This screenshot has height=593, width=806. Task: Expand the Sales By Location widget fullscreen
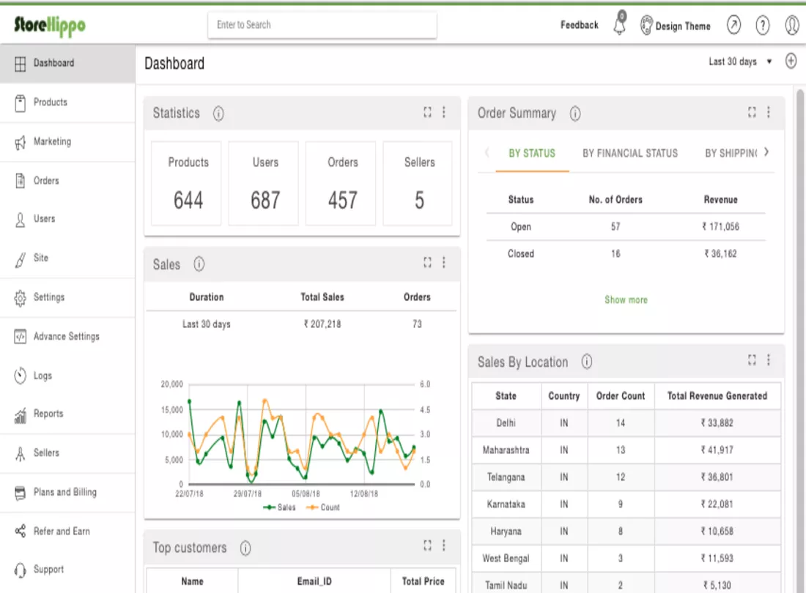click(752, 360)
